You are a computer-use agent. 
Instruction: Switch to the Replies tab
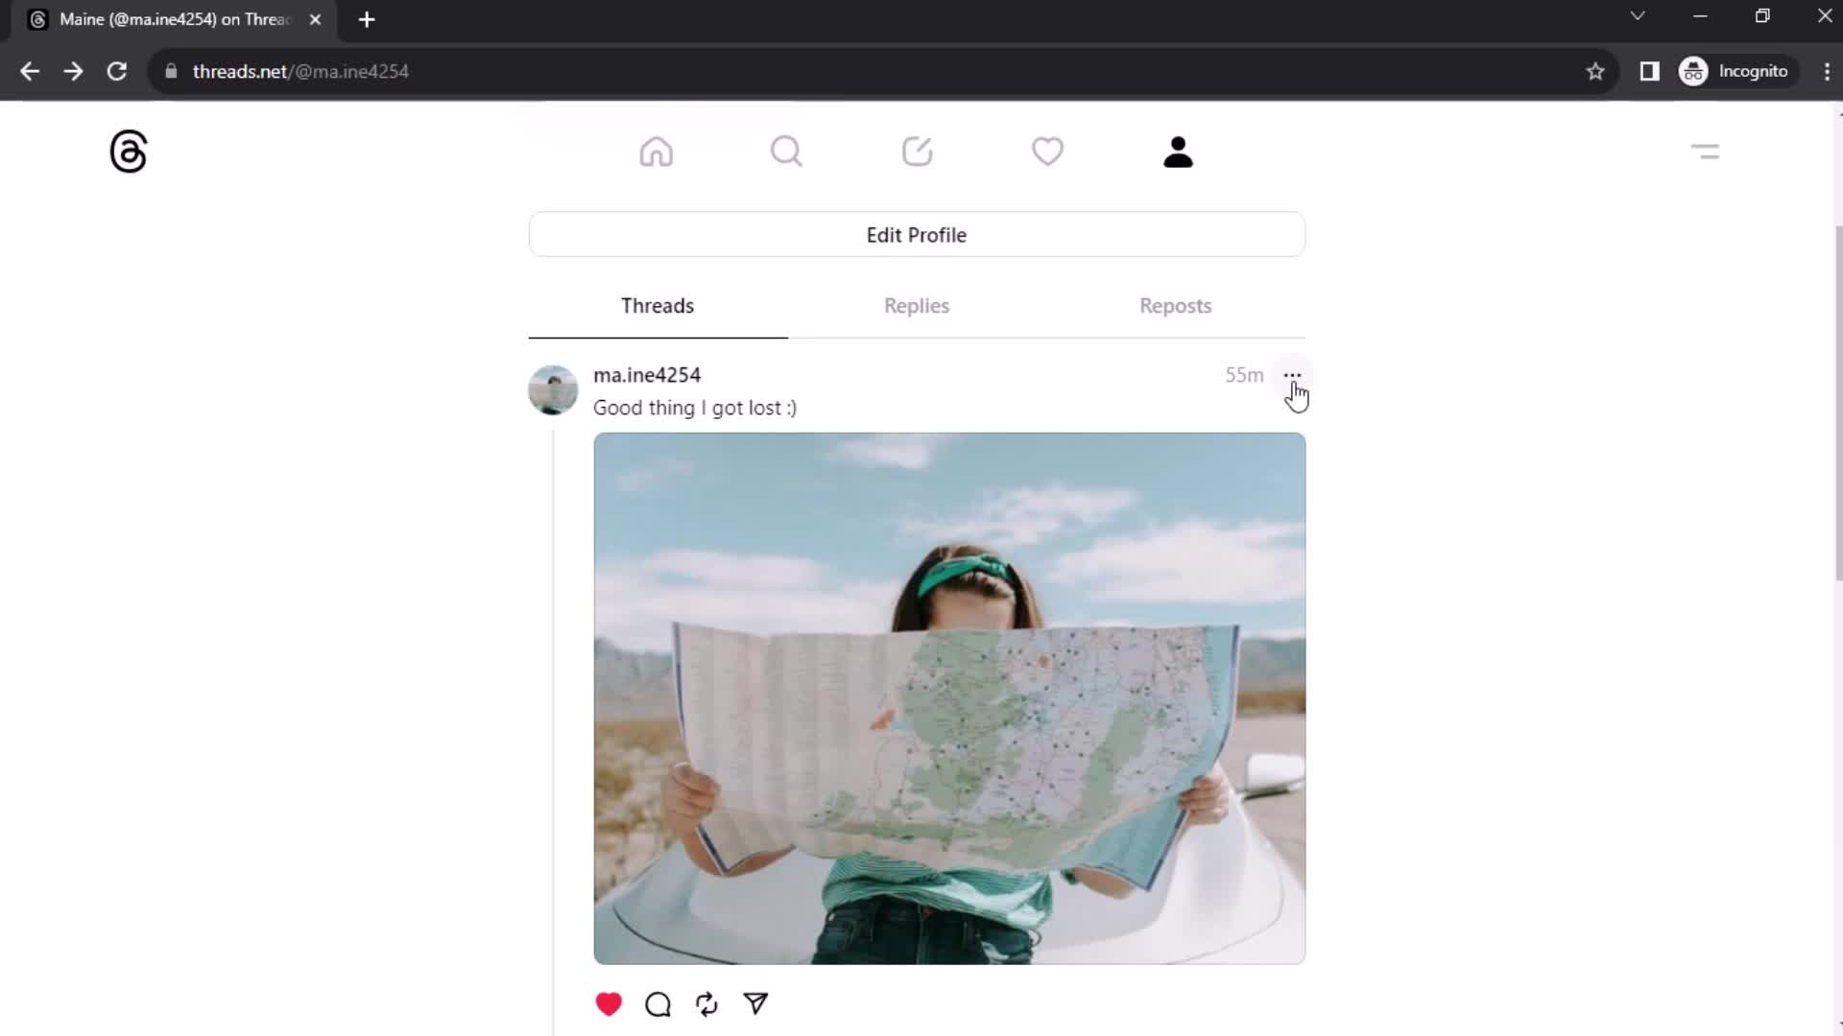(x=915, y=305)
